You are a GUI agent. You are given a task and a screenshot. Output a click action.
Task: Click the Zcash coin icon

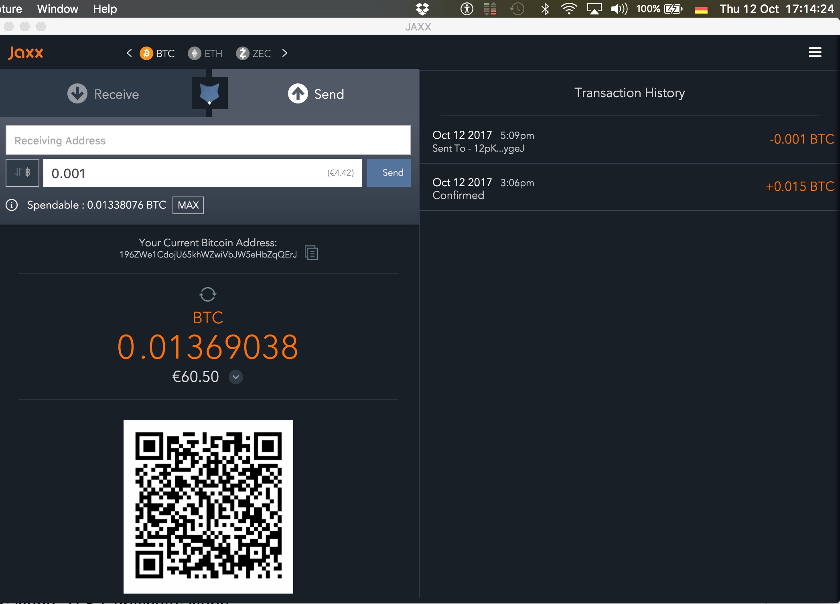242,53
